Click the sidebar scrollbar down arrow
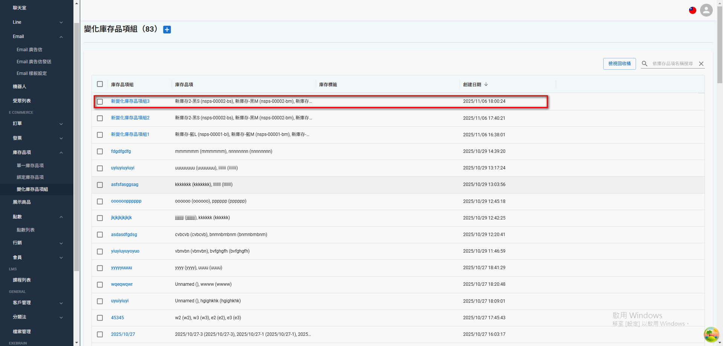The width and height of the screenshot is (723, 346). [77, 343]
